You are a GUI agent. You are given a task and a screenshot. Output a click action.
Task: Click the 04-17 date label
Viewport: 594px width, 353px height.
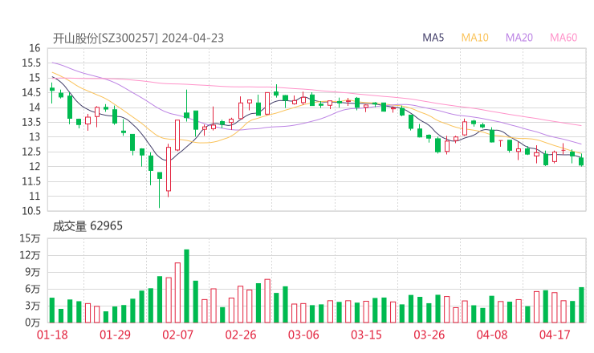(555, 335)
